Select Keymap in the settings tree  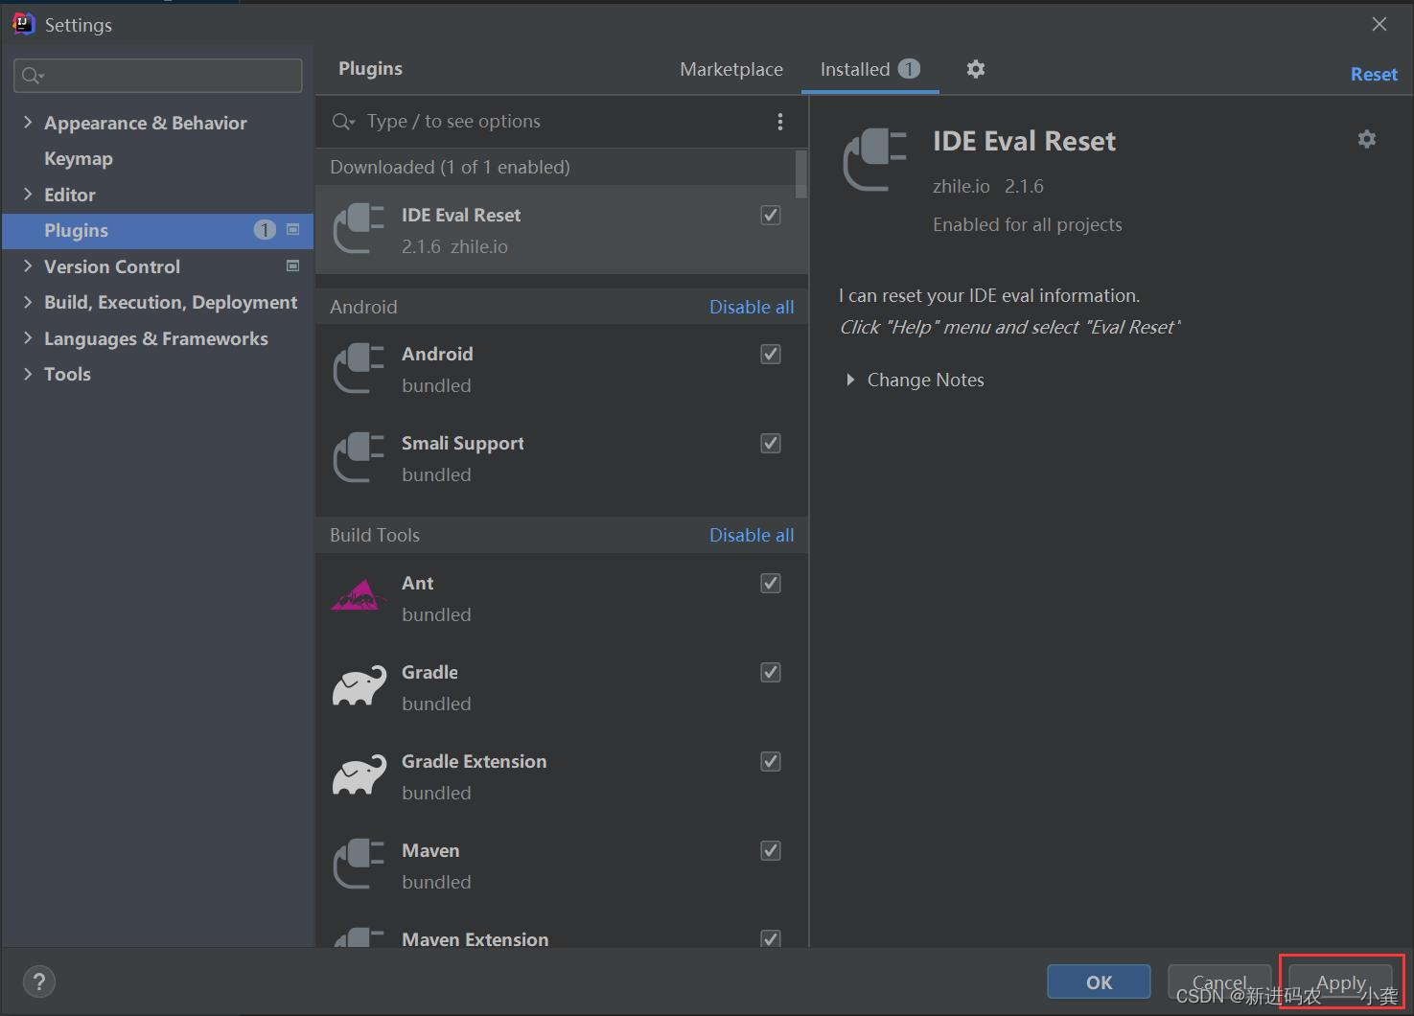click(79, 158)
